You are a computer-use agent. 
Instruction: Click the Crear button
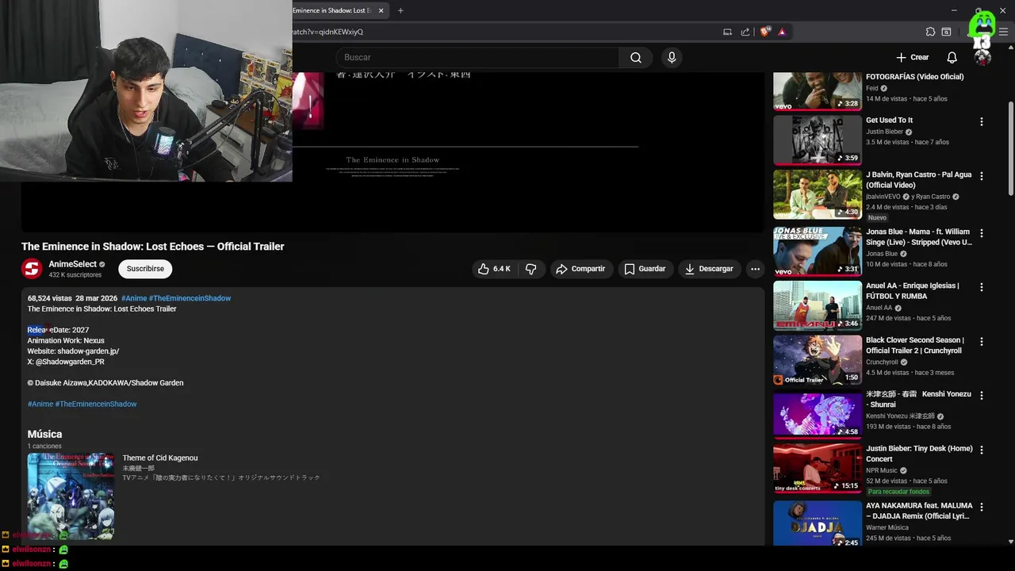pyautogui.click(x=912, y=57)
